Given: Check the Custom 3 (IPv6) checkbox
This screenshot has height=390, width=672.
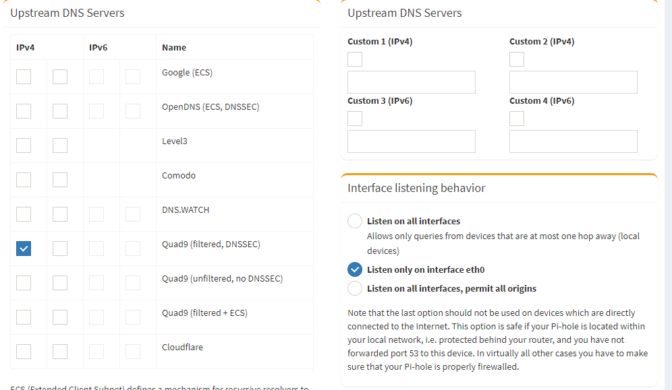Looking at the screenshot, I should coord(355,119).
